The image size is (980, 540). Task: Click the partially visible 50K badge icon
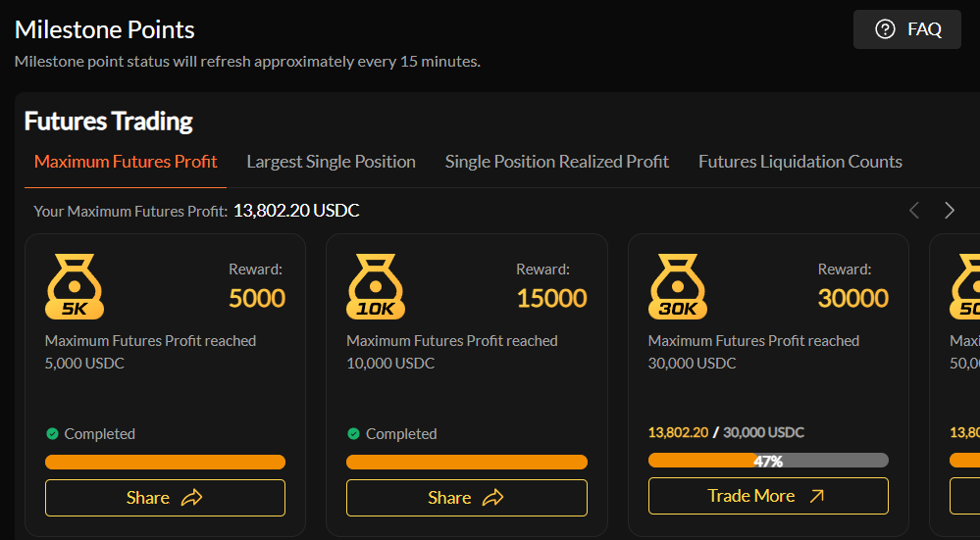pos(965,286)
